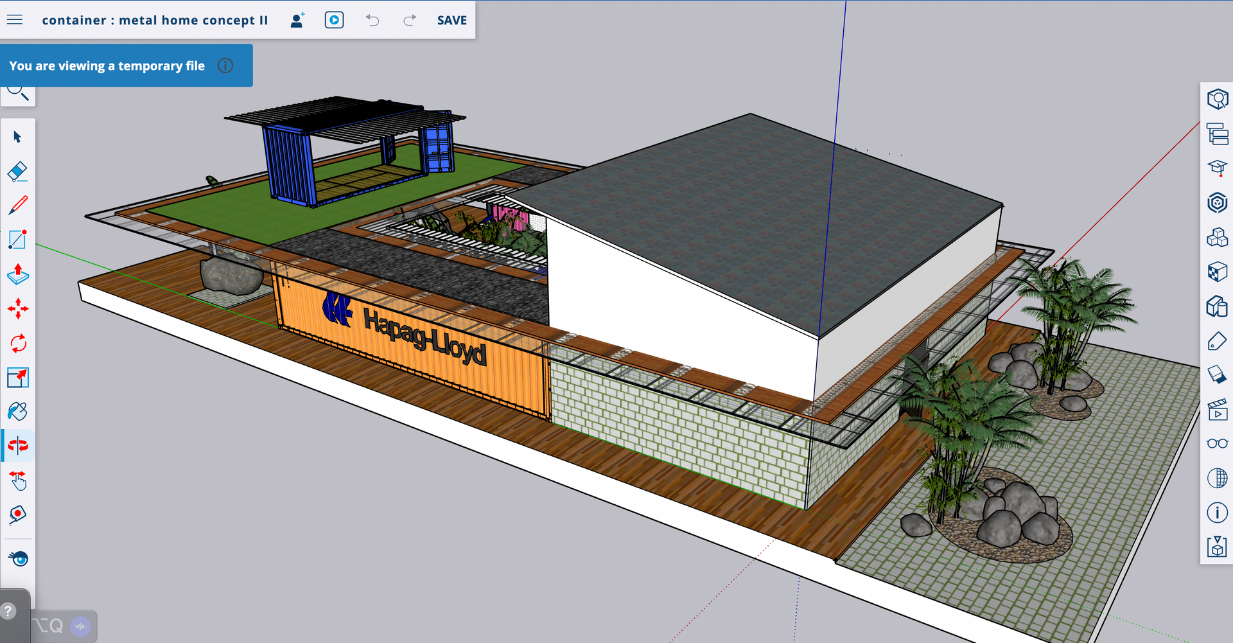Expand the Scenes clapperboard panel
This screenshot has height=643, width=1233.
click(x=1217, y=410)
